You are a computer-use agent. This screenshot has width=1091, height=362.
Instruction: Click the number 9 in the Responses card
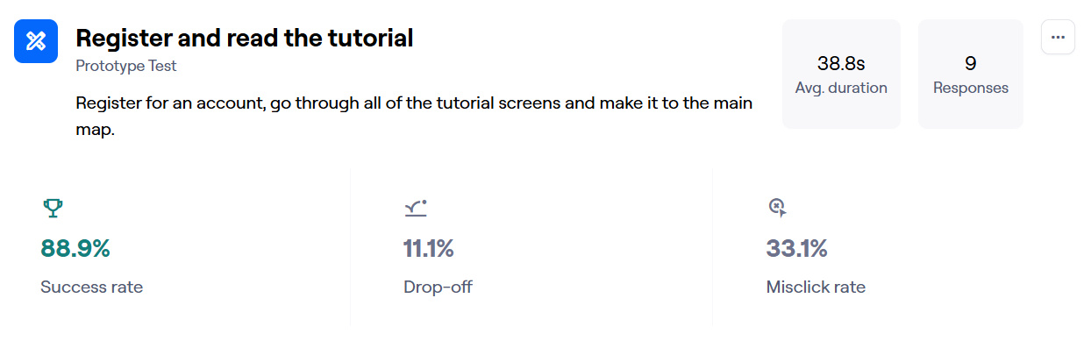970,63
